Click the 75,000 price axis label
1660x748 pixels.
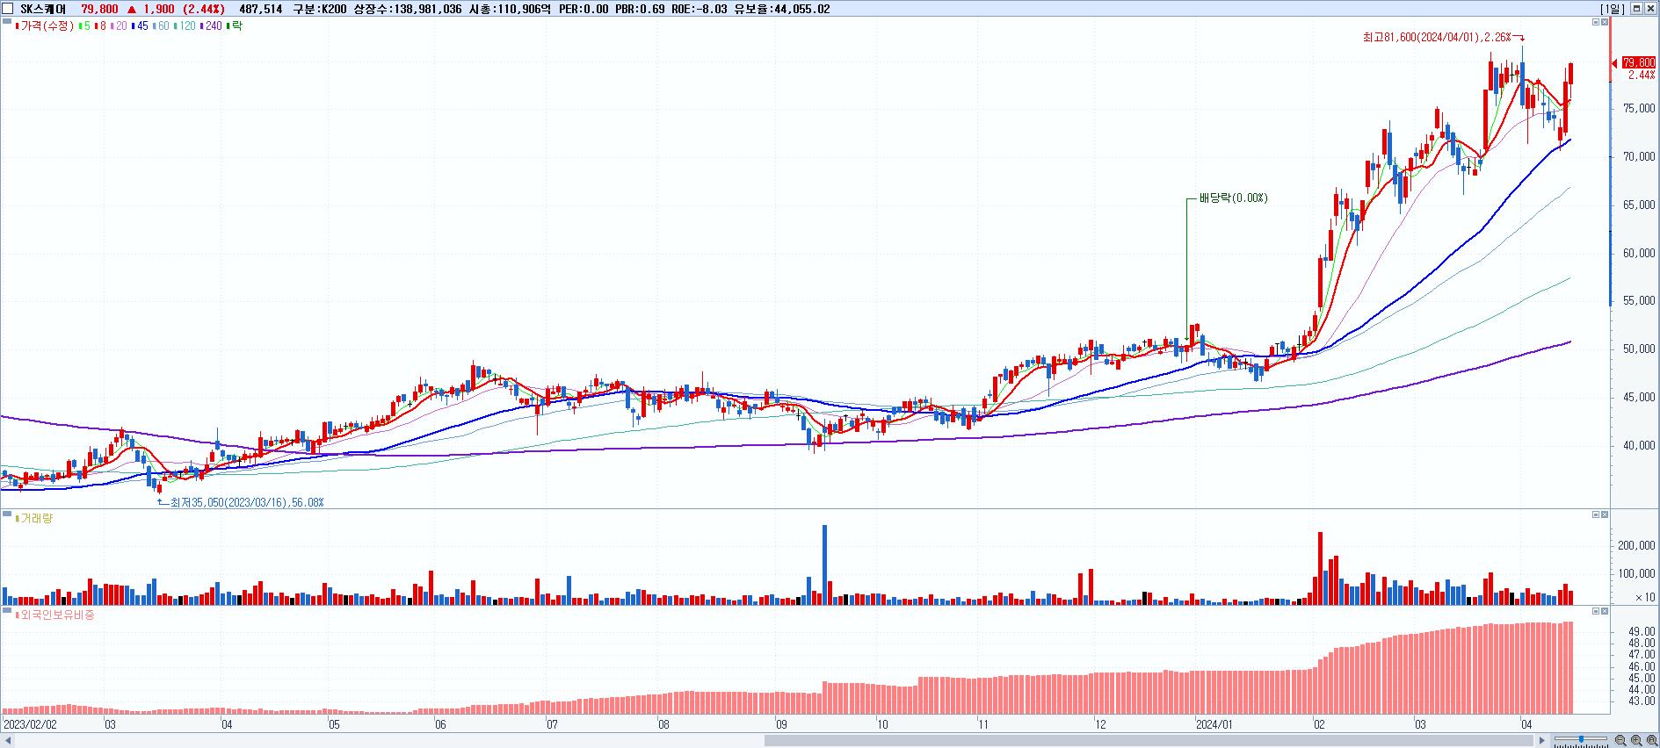pyautogui.click(x=1640, y=109)
